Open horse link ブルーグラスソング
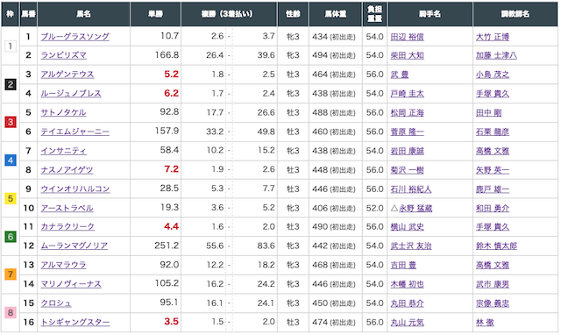Viewport: 561px width, 335px height. pyautogui.click(x=75, y=37)
